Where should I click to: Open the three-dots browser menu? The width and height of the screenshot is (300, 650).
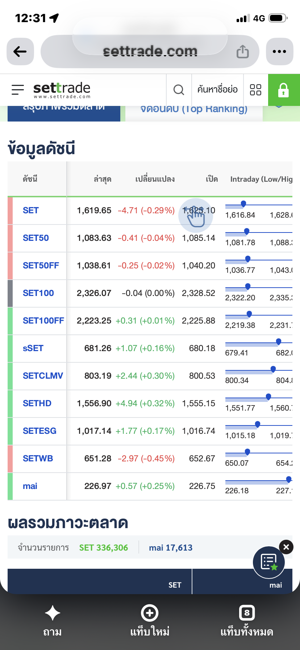coord(279,52)
